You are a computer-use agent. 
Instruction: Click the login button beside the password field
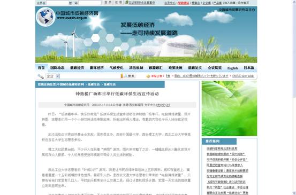108,3
